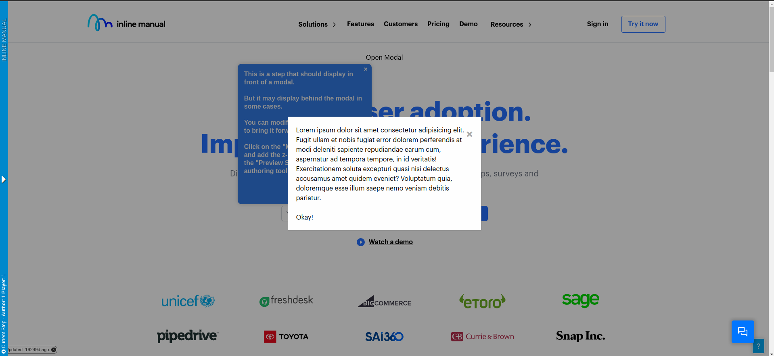Dismiss the 'Updated: 19249d ago' badge
Viewport: 774px width, 356px height.
pos(54,350)
